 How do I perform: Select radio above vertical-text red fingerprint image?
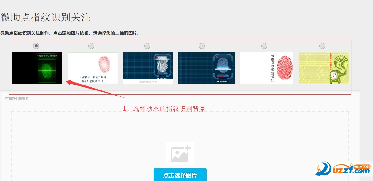coord(264,46)
